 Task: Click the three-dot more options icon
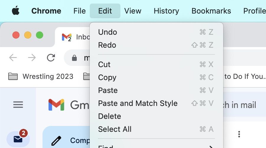(239, 134)
